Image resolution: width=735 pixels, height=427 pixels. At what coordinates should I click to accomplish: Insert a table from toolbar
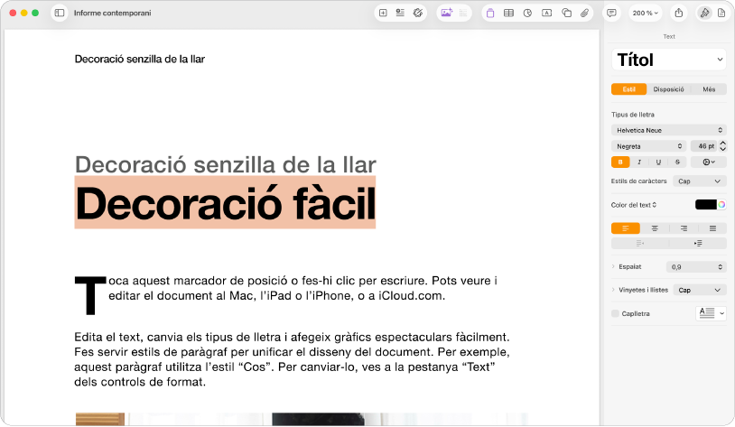coord(508,14)
